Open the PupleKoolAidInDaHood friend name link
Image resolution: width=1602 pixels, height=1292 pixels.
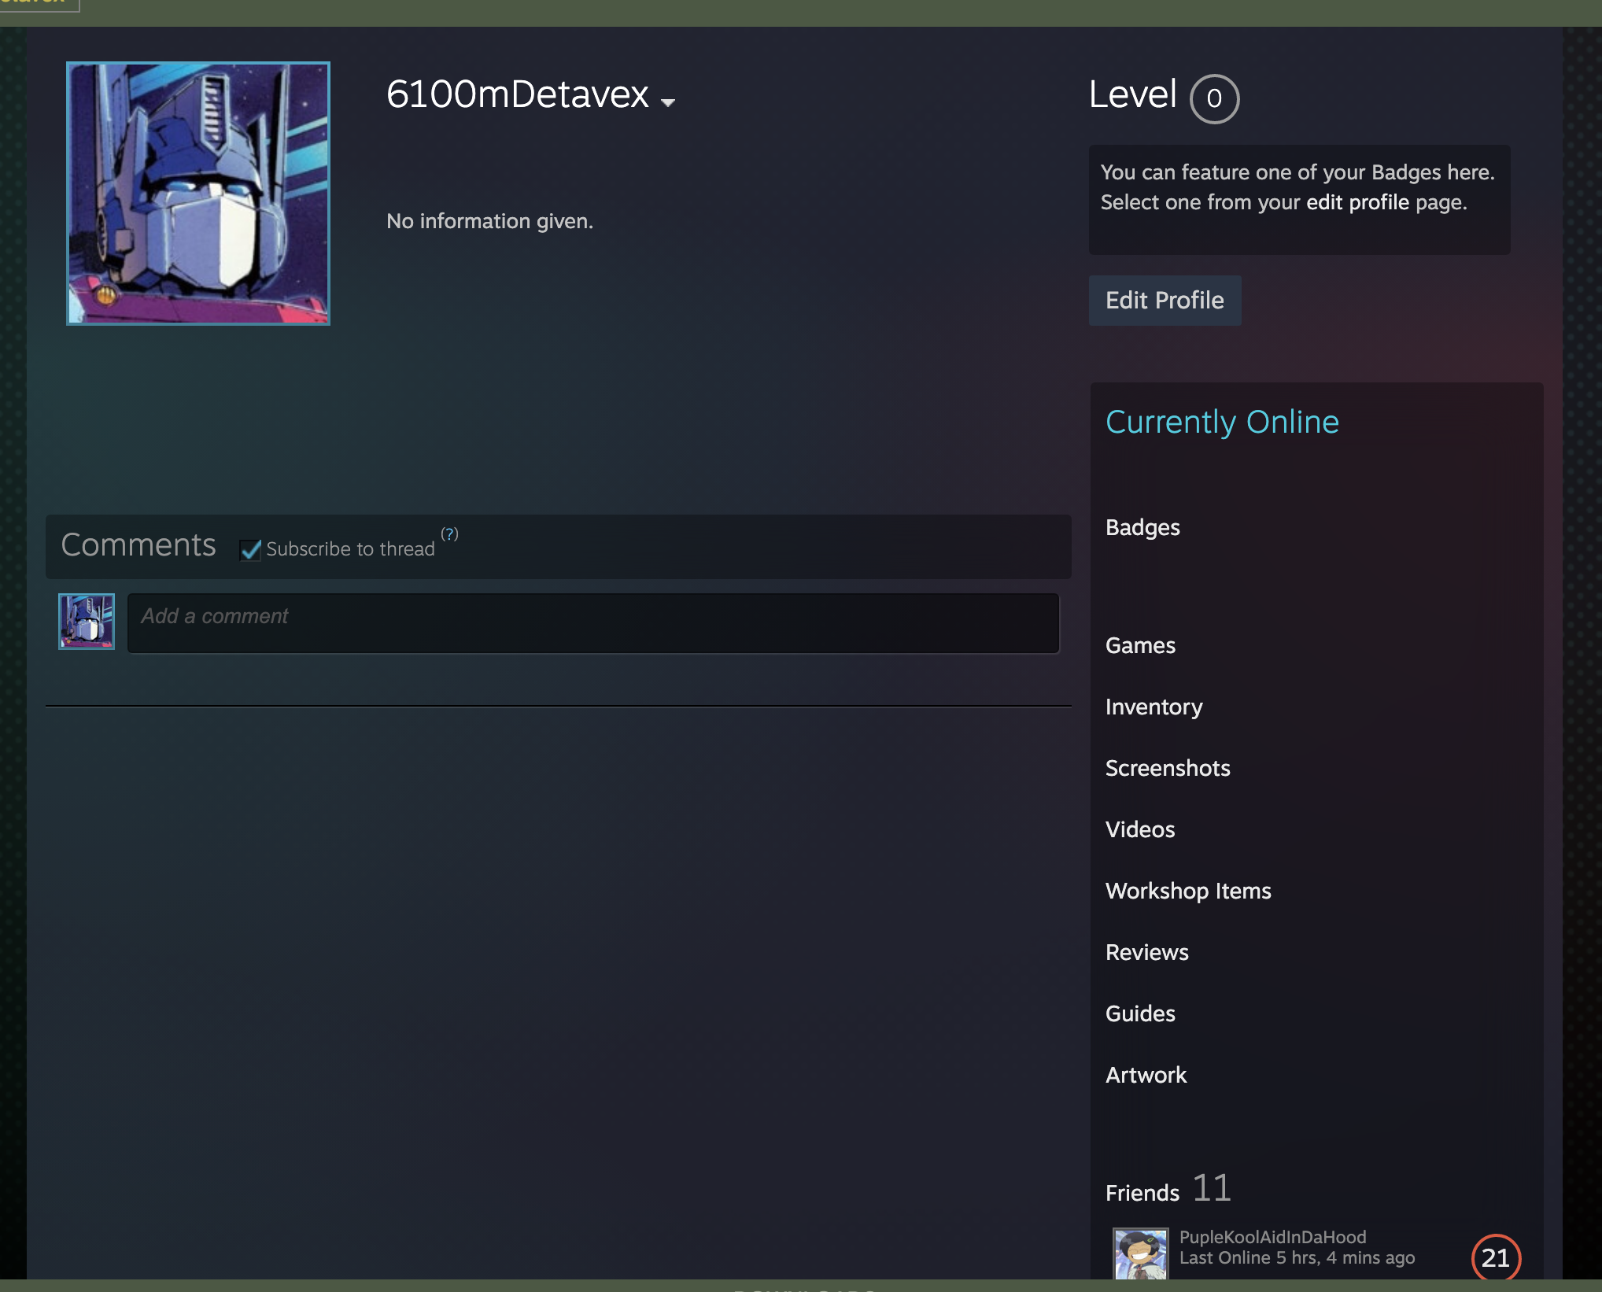(x=1272, y=1237)
